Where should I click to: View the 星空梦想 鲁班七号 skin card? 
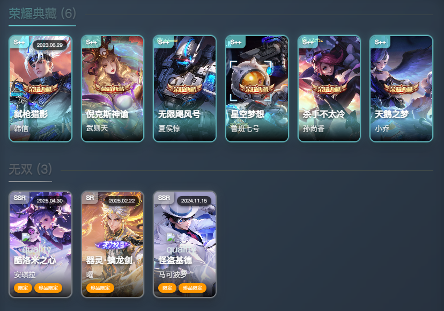[x=257, y=89]
